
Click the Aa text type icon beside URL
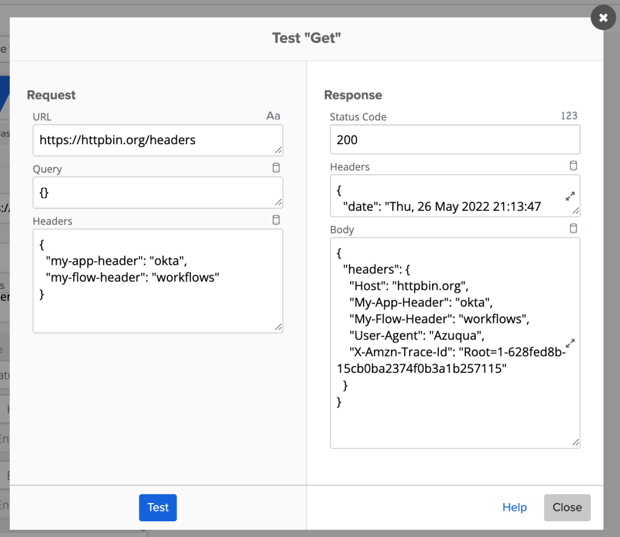tap(273, 116)
